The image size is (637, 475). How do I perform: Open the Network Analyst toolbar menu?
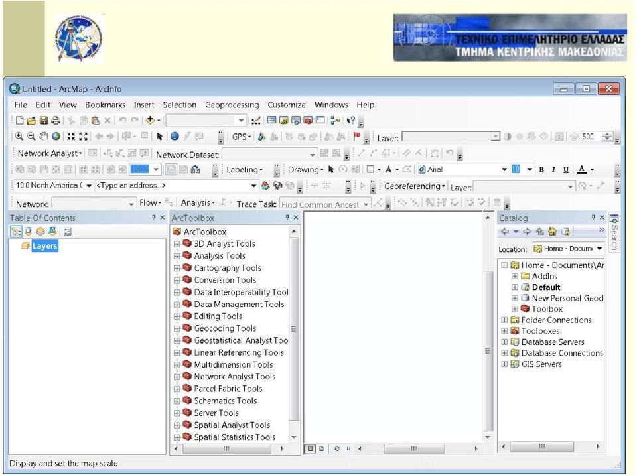[50, 153]
